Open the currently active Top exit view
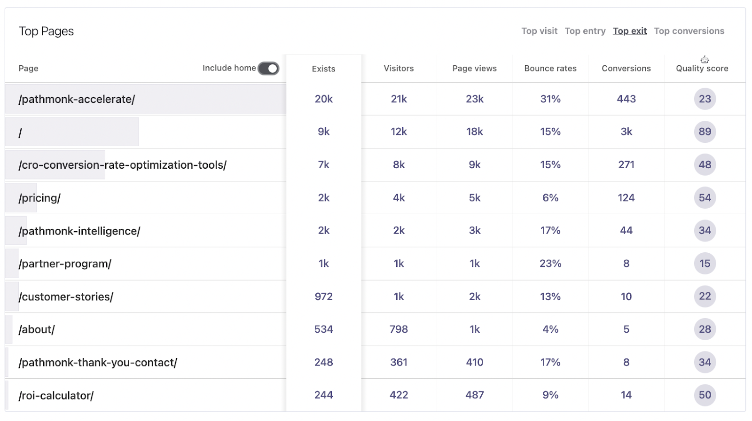Screen dimensions: 752x421 (629, 31)
